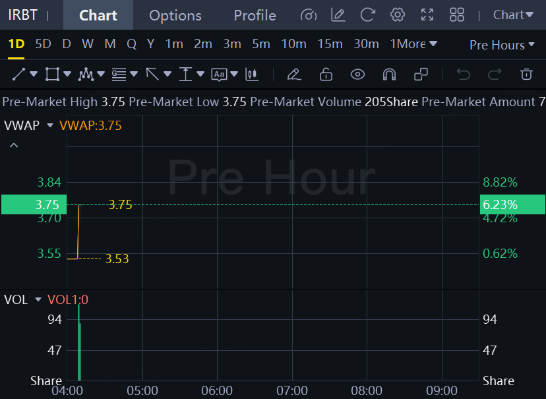This screenshot has width=546, height=399.
Task: Enter fullscreen chart mode
Action: [x=427, y=15]
